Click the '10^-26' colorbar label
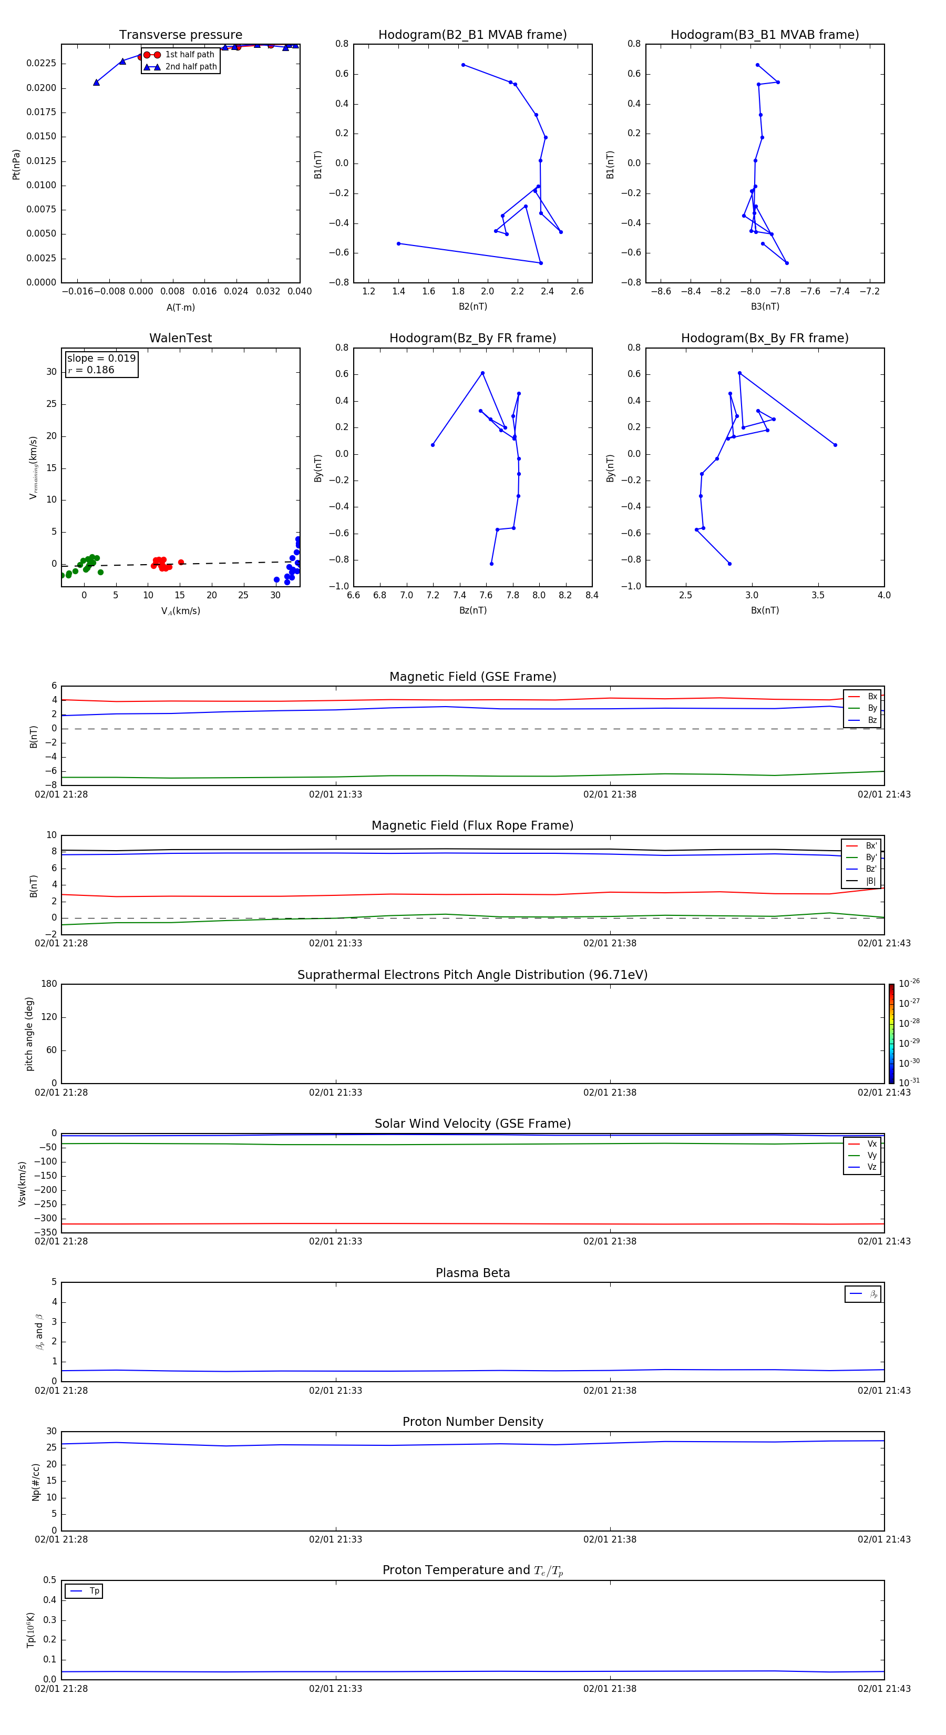Image resolution: width=946 pixels, height=1735 pixels. tap(909, 983)
